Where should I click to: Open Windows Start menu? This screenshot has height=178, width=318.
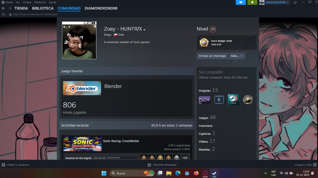(104, 173)
